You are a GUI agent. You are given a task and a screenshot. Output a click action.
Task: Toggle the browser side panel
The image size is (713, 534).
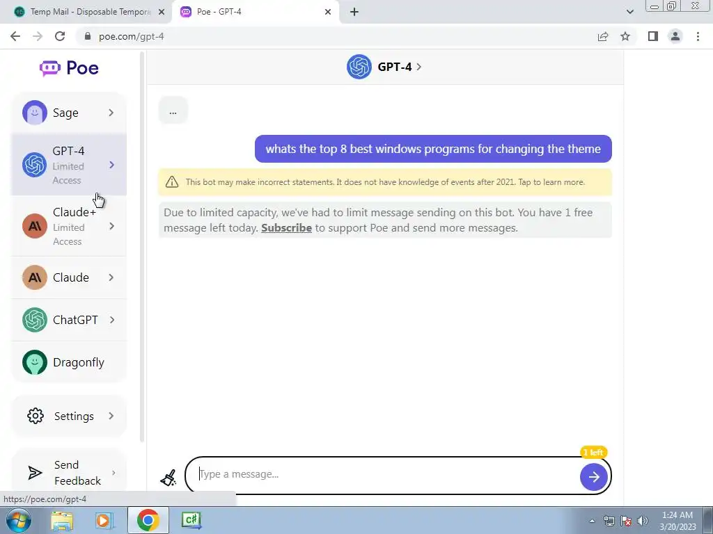coord(653,36)
